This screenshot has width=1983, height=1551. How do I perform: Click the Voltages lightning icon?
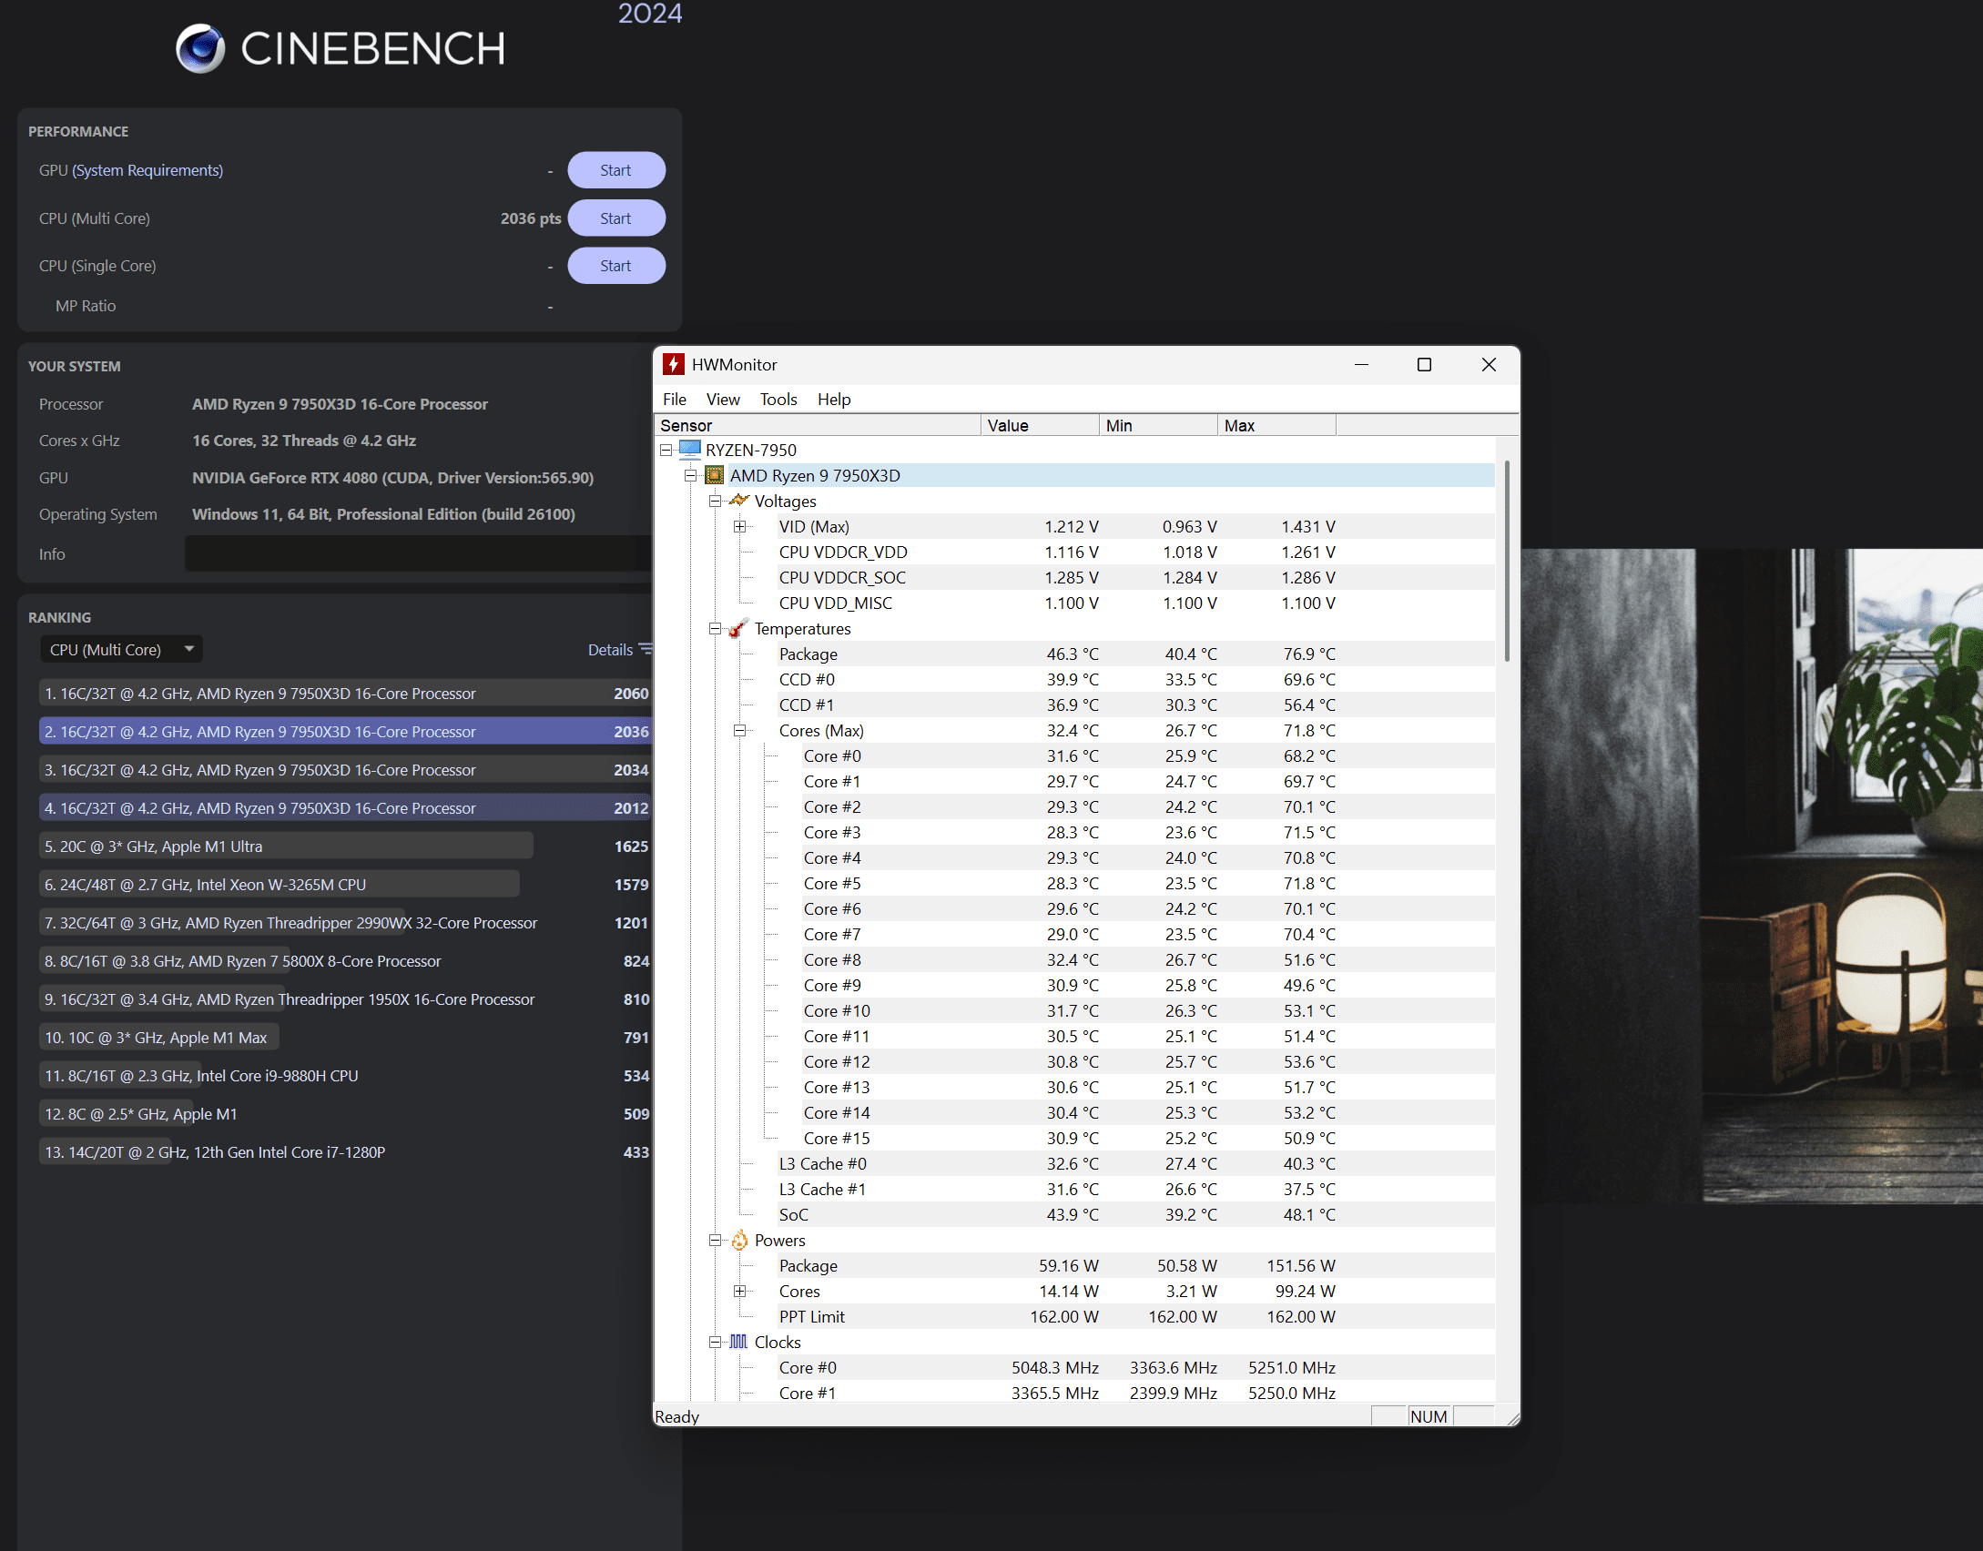coord(739,501)
